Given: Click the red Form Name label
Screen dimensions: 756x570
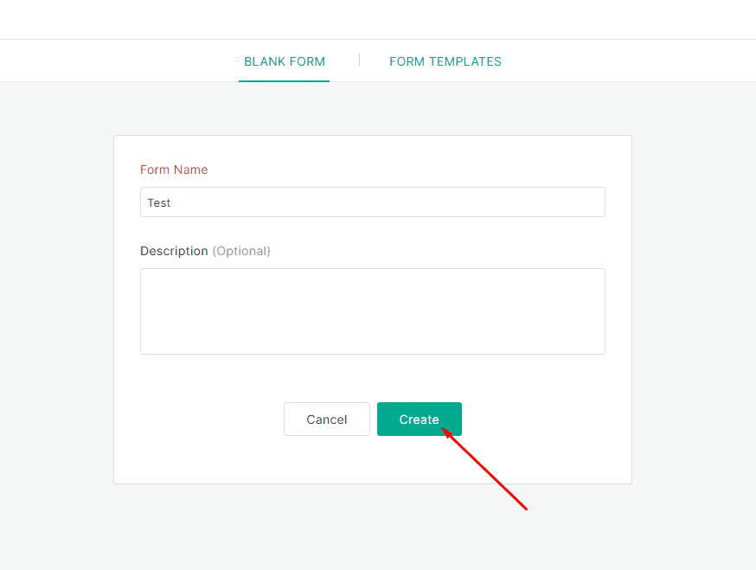Looking at the screenshot, I should 174,170.
